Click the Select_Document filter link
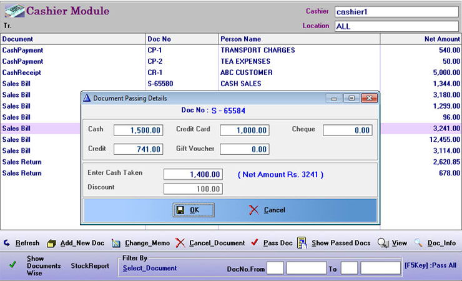This screenshot has height=281, width=462. pyautogui.click(x=150, y=268)
